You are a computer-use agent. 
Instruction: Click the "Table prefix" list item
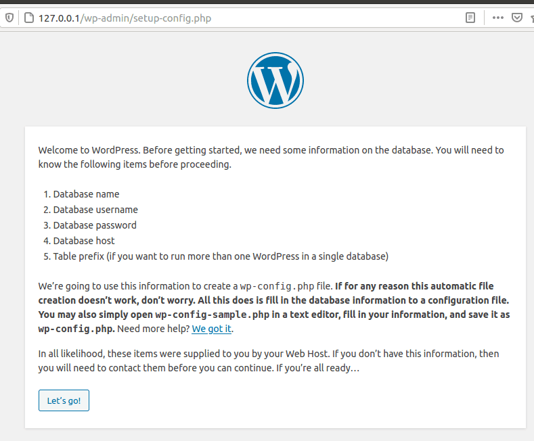click(x=221, y=256)
